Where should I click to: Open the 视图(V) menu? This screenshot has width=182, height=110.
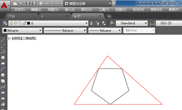point(53,9)
